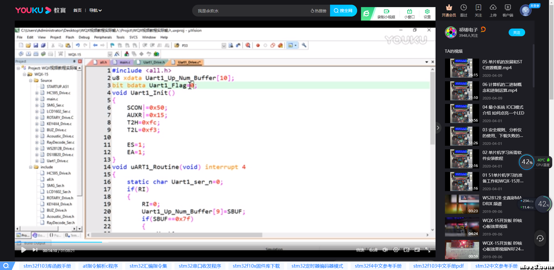Open thumbnail of 04 最小系统 video
Image resolution: width=554 pixels, height=270 pixels.
[462, 113]
